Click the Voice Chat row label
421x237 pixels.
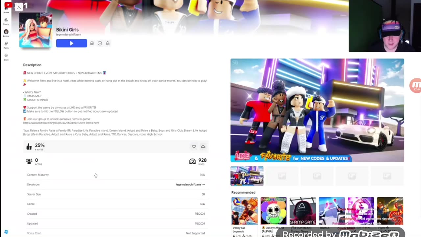[34, 233]
